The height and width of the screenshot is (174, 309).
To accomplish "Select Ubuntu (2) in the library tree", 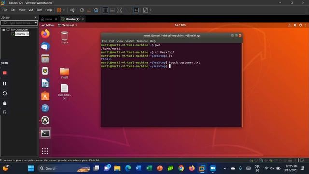I will 22,34.
